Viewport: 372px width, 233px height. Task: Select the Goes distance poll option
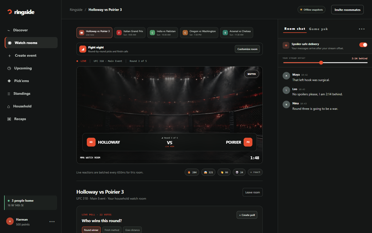132,230
